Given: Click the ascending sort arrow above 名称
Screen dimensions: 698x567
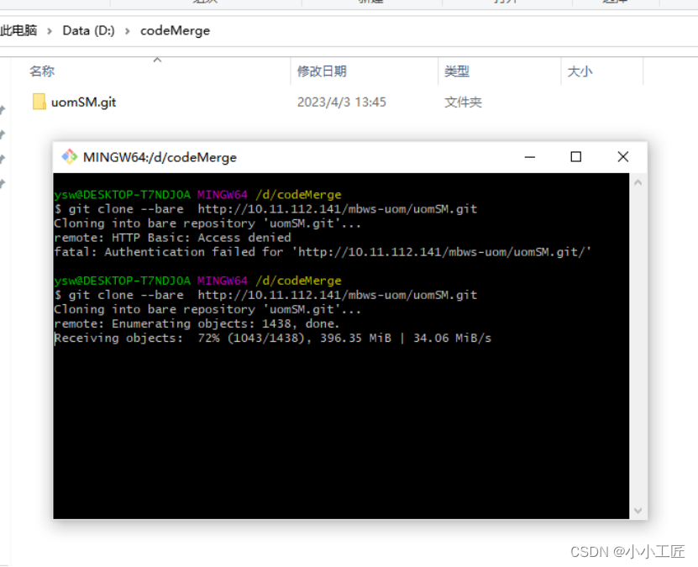Looking at the screenshot, I should [157, 60].
